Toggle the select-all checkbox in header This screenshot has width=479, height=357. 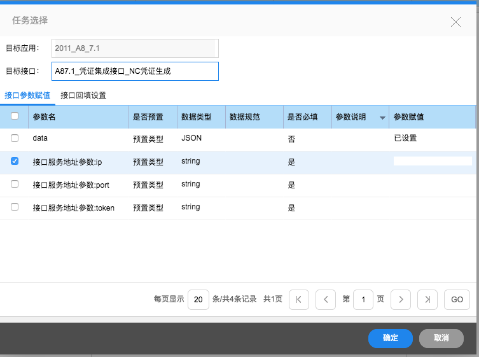coord(15,116)
